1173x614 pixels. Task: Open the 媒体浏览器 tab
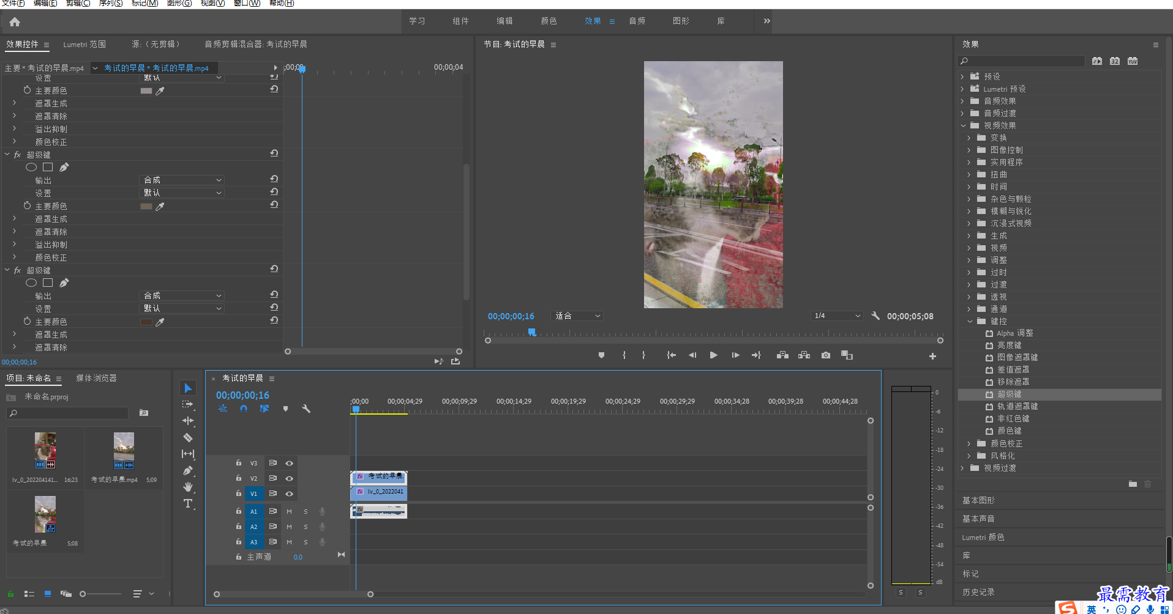[96, 378]
